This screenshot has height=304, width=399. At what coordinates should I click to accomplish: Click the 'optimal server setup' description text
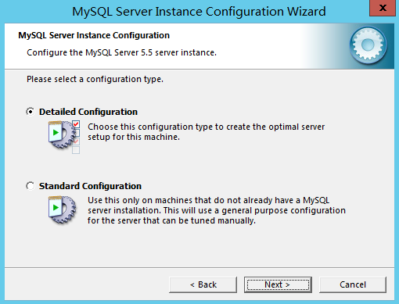pyautogui.click(x=206, y=132)
